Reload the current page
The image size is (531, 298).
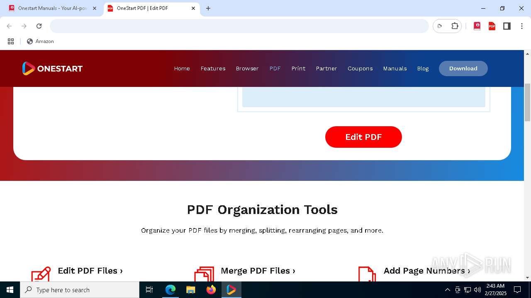[x=39, y=26]
